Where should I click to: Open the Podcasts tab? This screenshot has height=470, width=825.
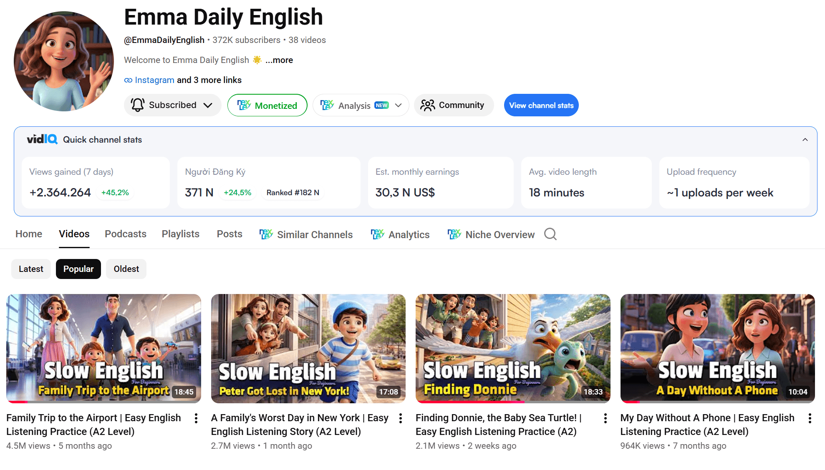[x=126, y=234]
